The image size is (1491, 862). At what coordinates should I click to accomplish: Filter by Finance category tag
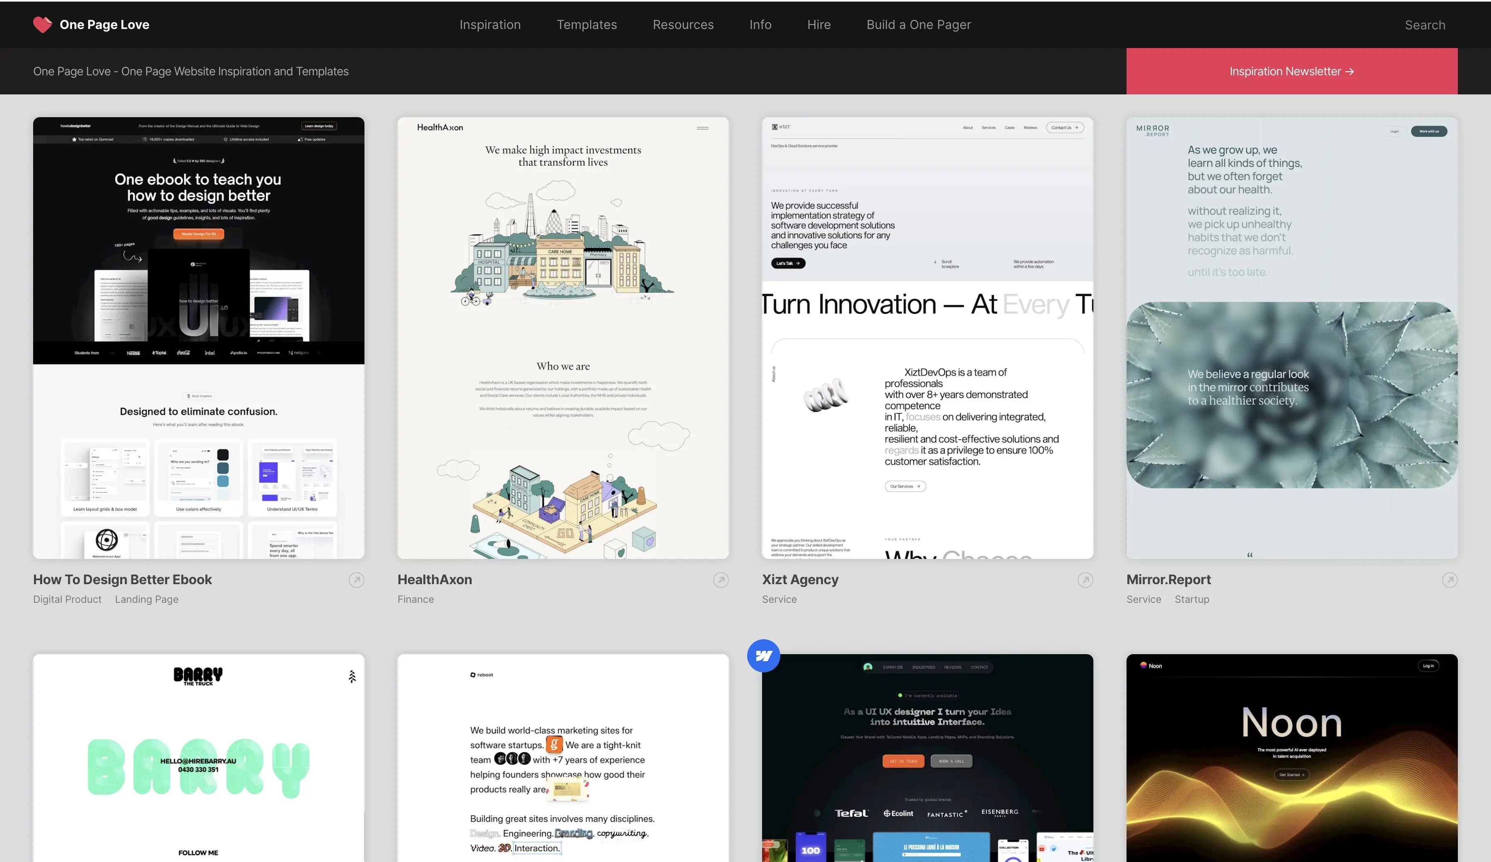point(415,600)
